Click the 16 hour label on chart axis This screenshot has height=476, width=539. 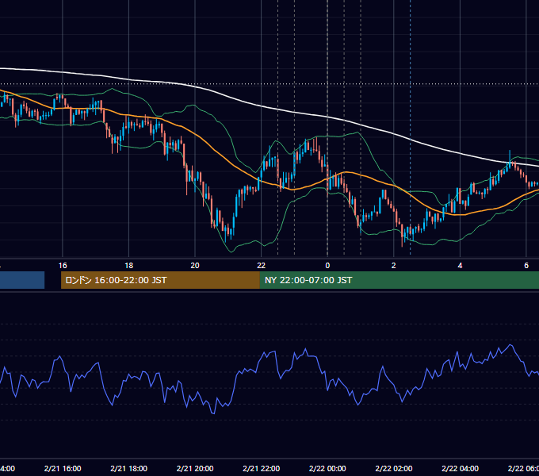point(63,266)
